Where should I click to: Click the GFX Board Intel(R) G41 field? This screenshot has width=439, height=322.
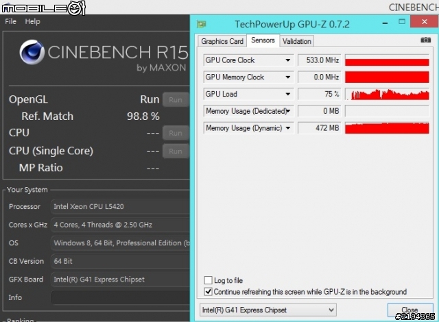pyautogui.click(x=121, y=280)
